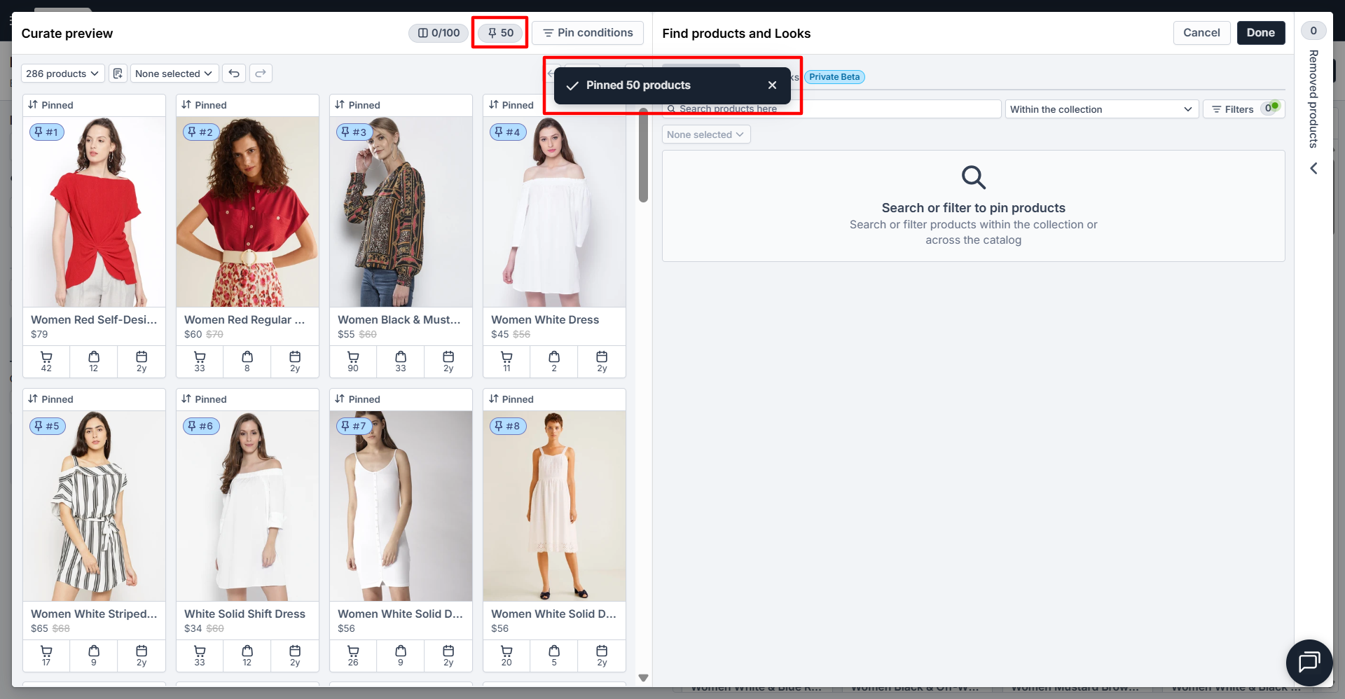The image size is (1345, 699).
Task: Click the bag icon on Women White Striped card
Action: (94, 651)
